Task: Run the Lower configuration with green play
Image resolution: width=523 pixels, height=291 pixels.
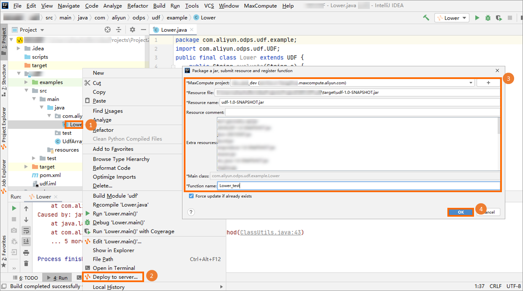Action: click(x=477, y=18)
